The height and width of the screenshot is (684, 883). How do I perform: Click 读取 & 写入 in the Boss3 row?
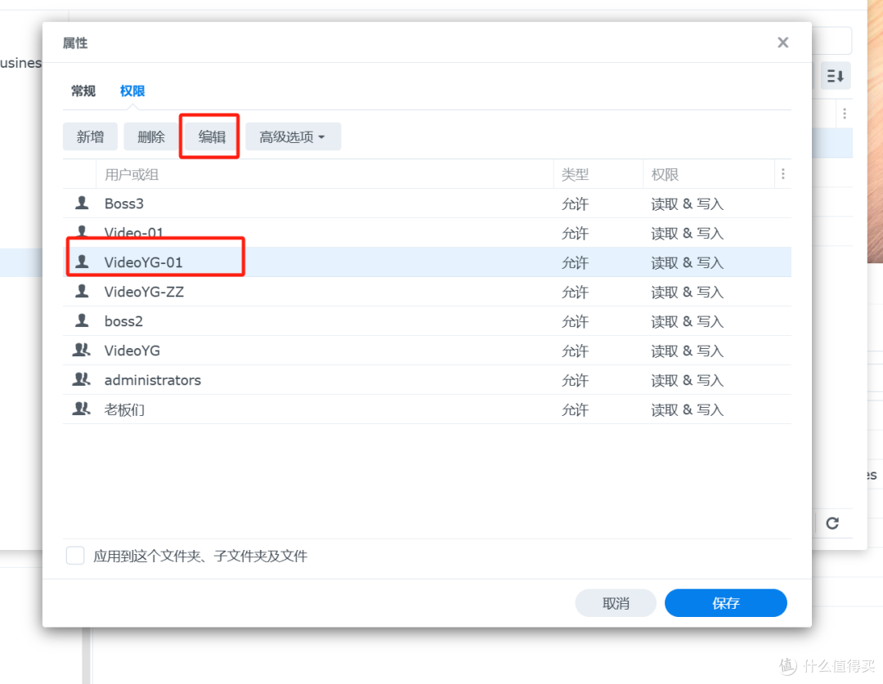coord(687,203)
